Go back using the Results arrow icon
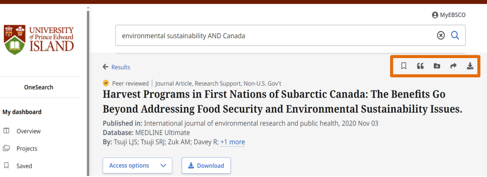 coord(106,67)
